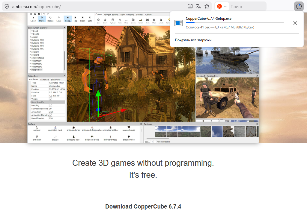Image resolution: width=307 pixels, height=216 pixels.
Task: Create a Sphere primitive
Action: (x=105, y=21)
